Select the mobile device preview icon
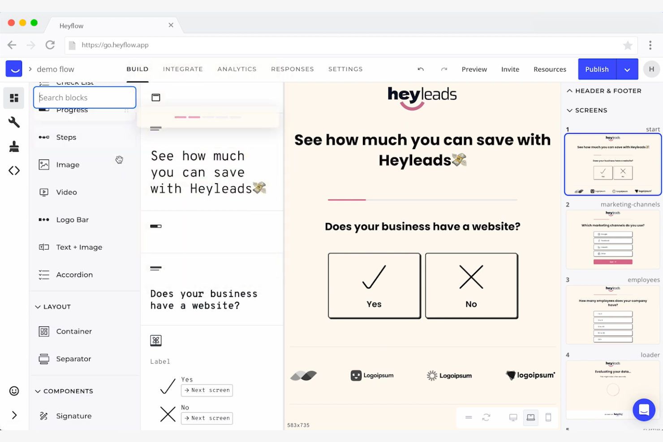Screen dimensions: 663x442 [x=548, y=417]
